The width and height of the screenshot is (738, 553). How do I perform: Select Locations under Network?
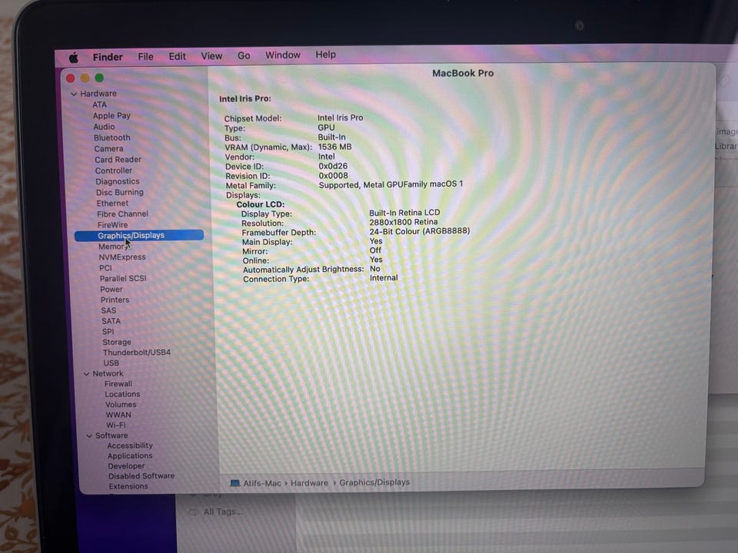pos(122,394)
